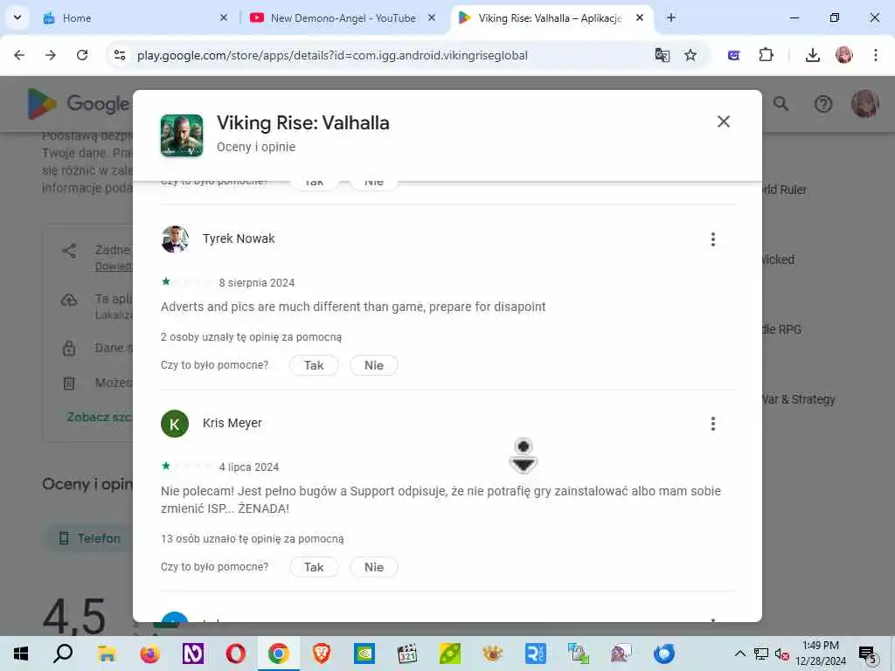895x671 pixels.
Task: Click the address bar URL
Action: (x=332, y=55)
